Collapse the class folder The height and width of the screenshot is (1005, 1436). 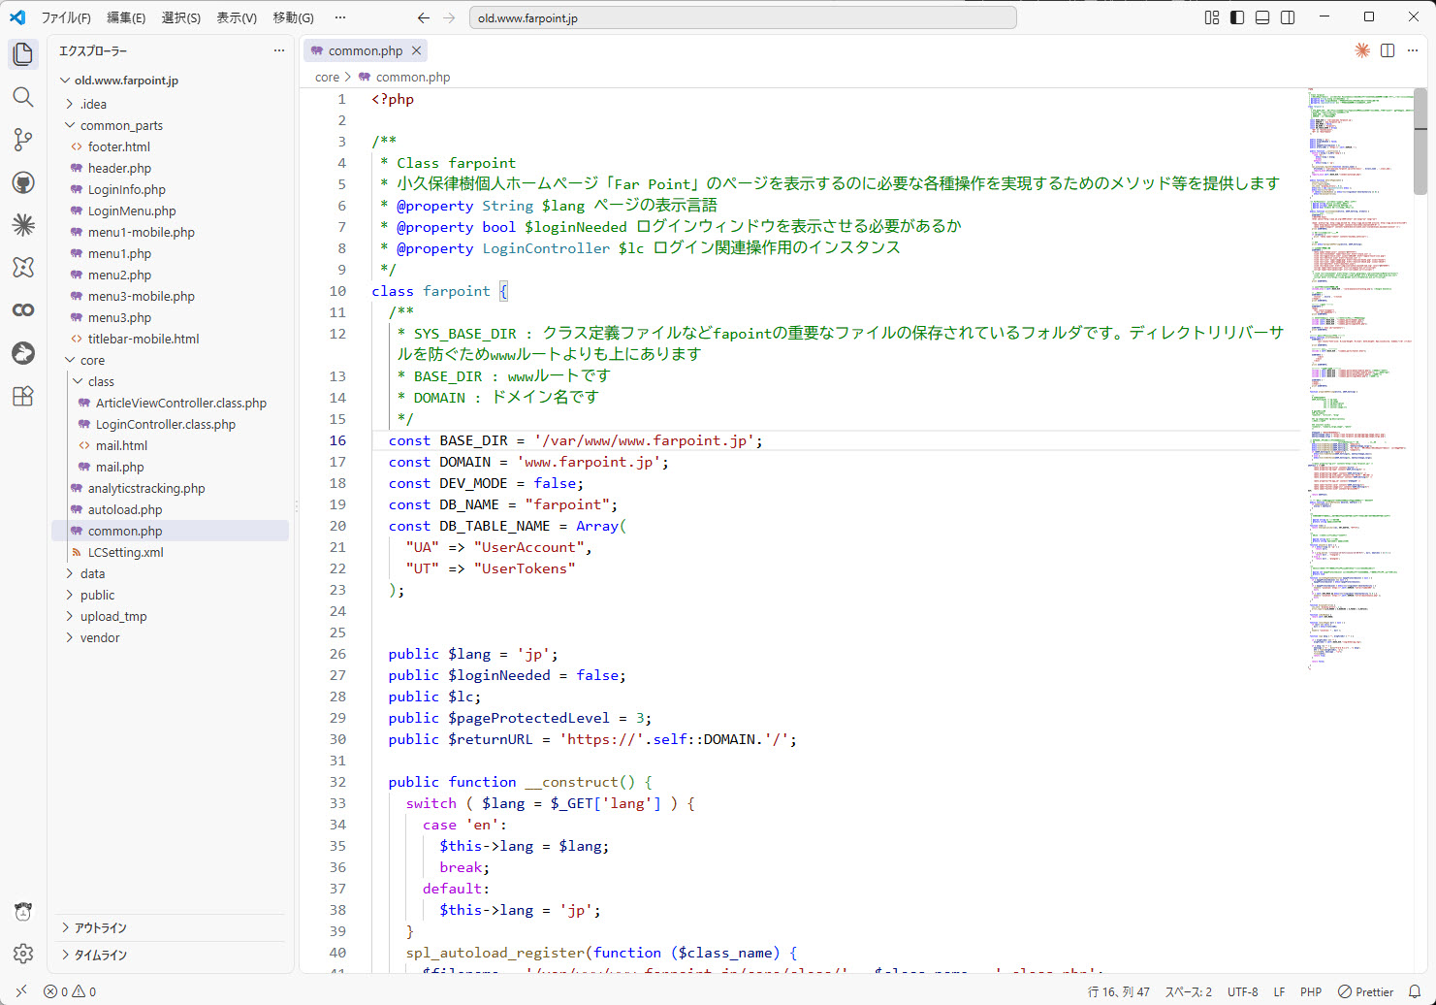click(x=170, y=381)
